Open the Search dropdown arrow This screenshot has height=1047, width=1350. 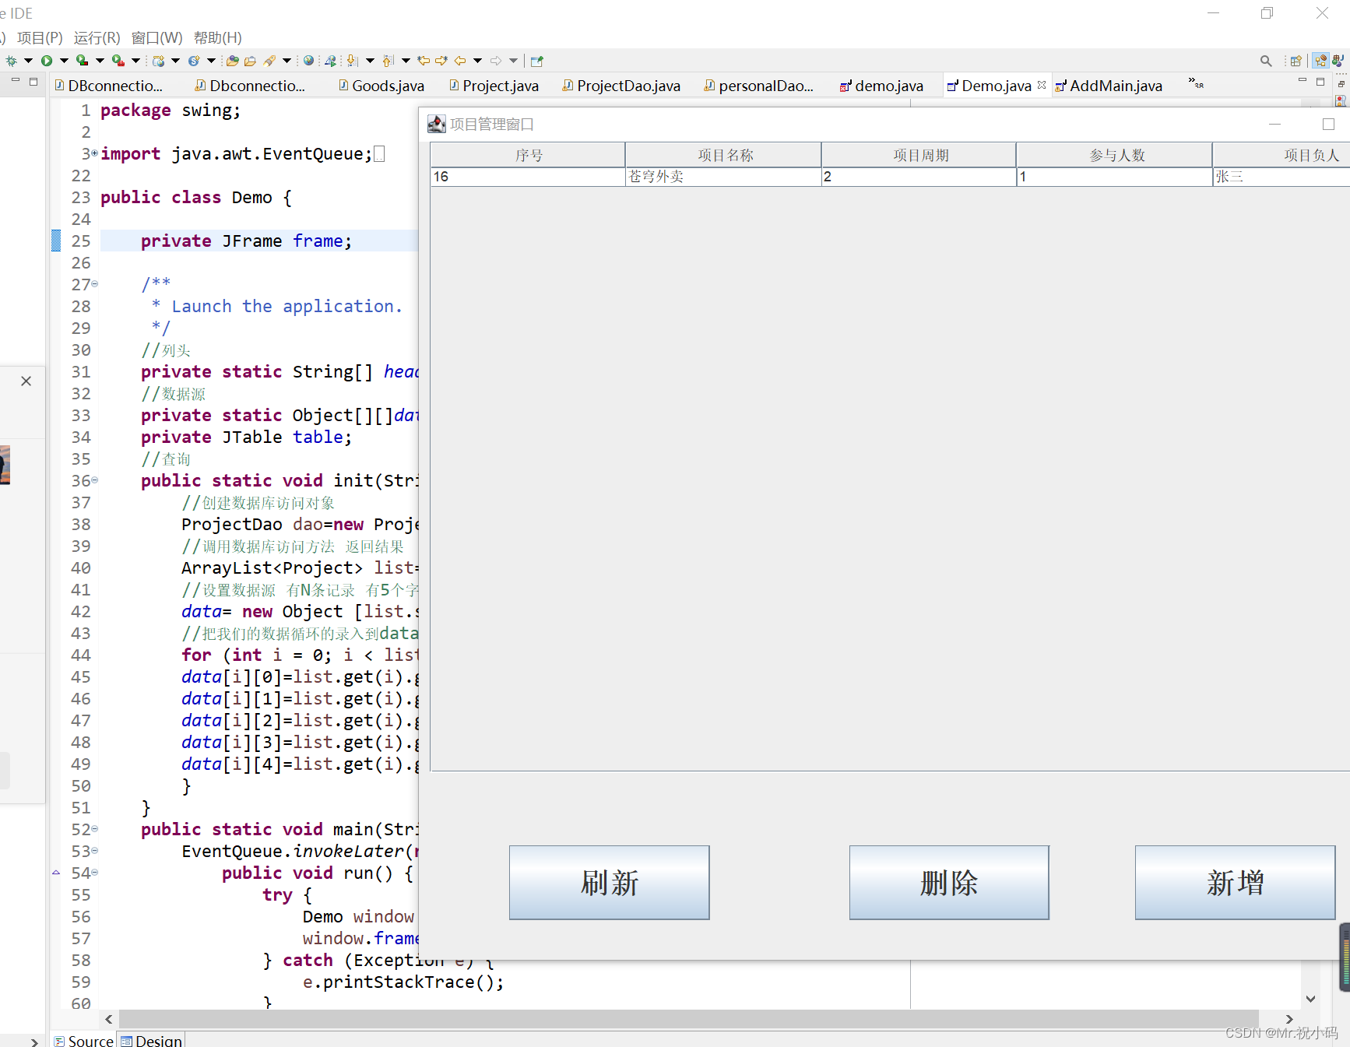point(287,61)
